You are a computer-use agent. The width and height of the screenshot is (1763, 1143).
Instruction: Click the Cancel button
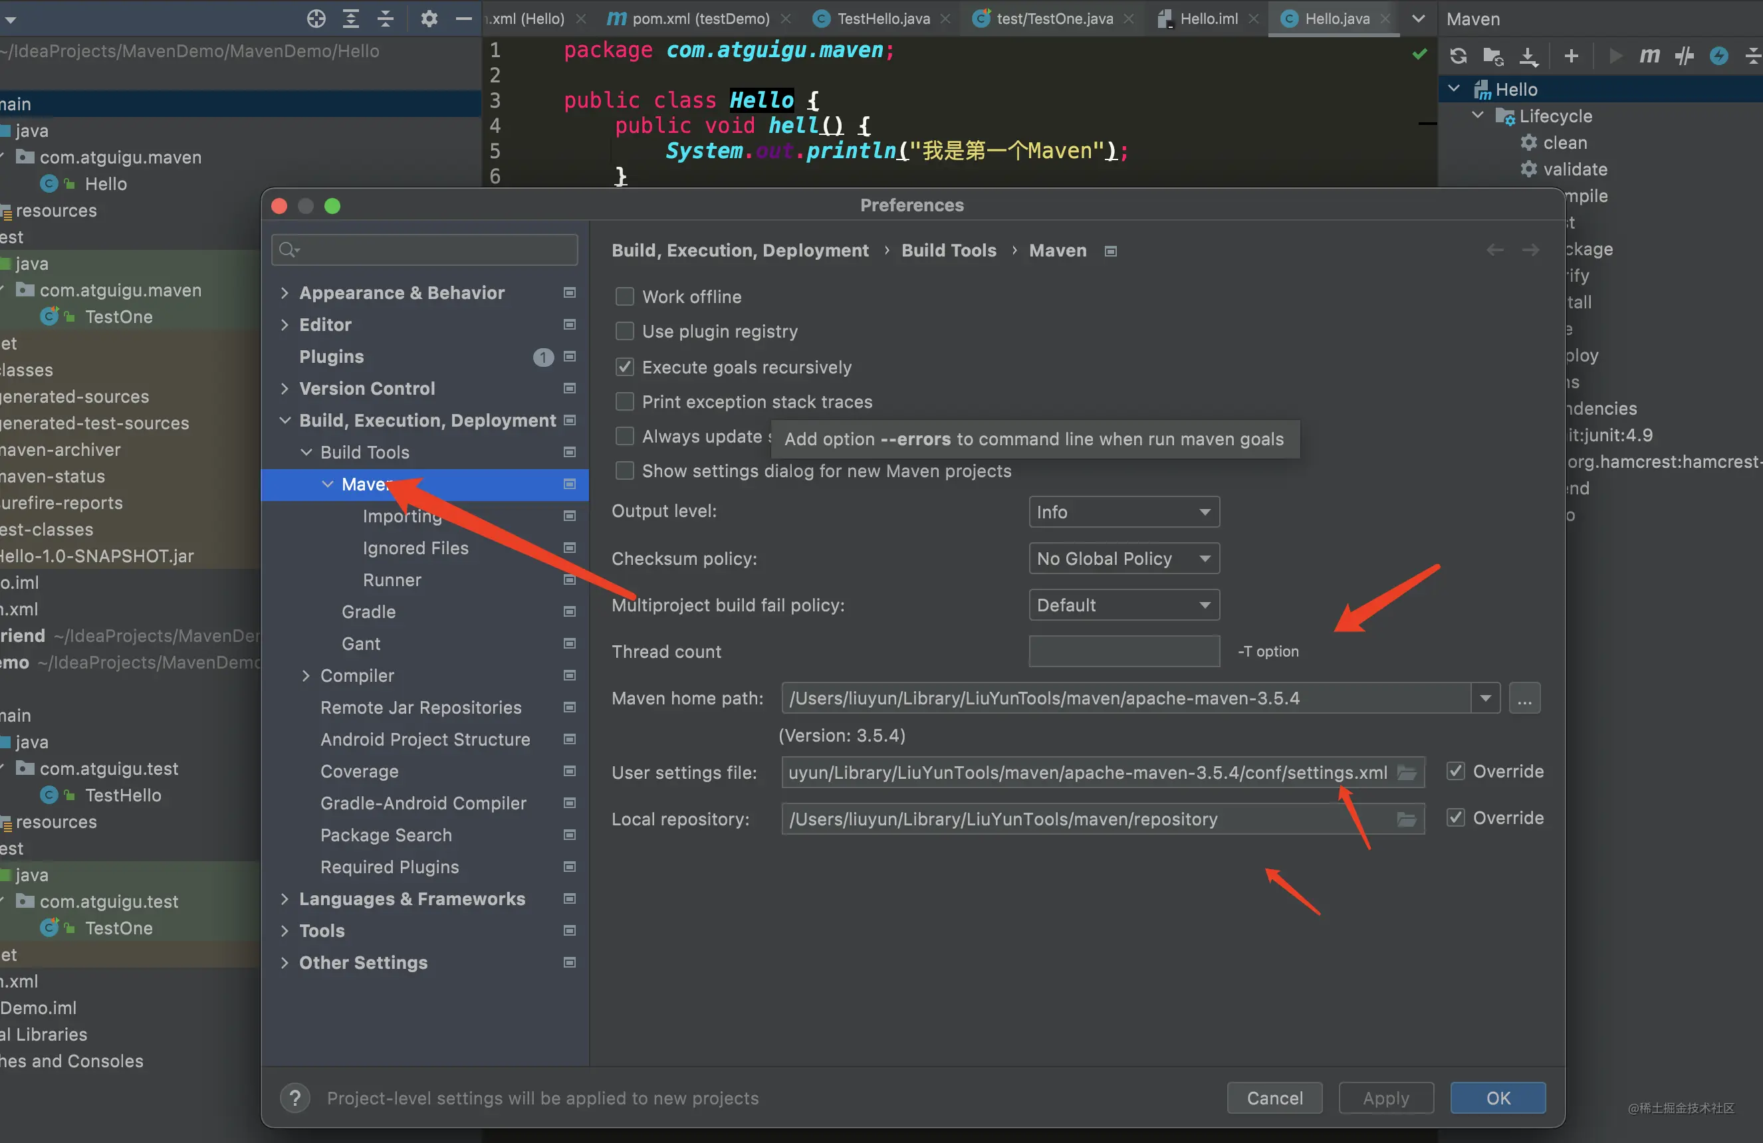pos(1274,1098)
